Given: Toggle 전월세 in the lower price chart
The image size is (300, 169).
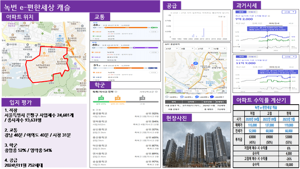Looking at the screenshot, I should coord(252,57).
